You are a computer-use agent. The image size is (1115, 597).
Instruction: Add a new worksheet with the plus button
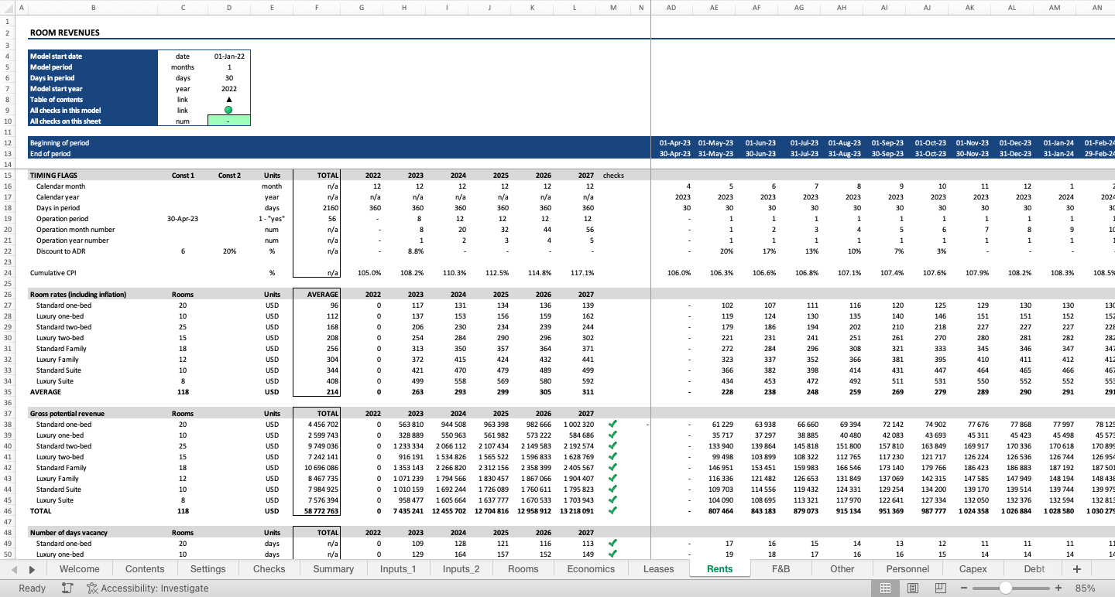[1076, 568]
